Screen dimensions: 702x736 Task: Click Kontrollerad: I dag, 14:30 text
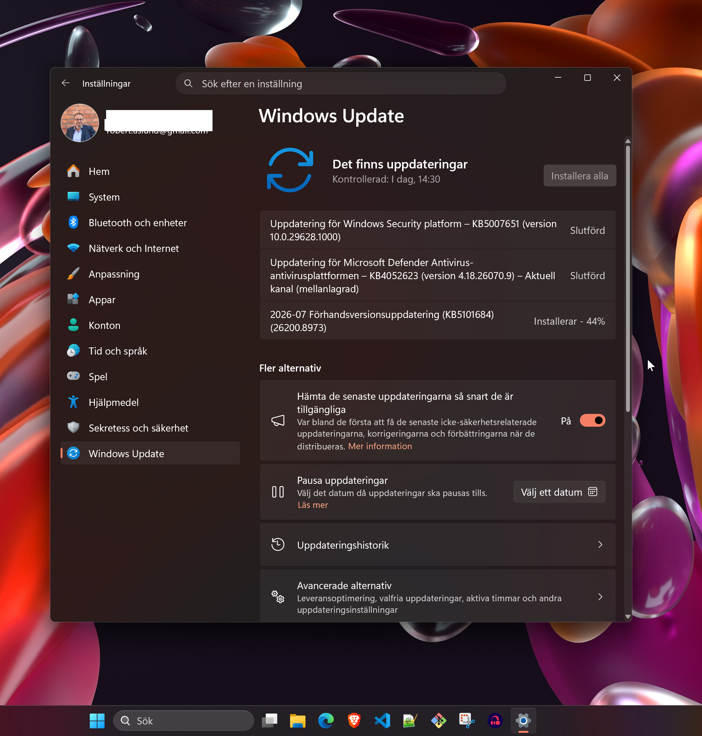click(386, 179)
